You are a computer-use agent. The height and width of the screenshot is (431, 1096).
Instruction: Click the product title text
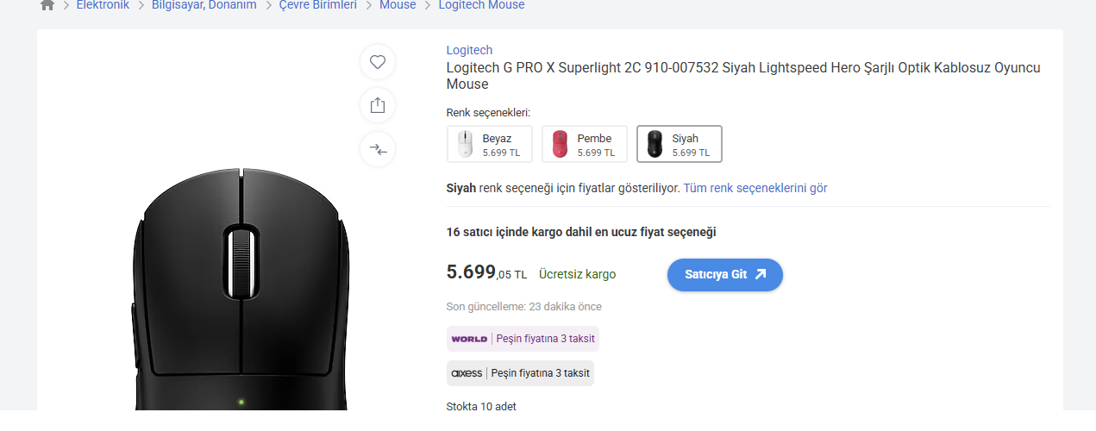tap(742, 76)
